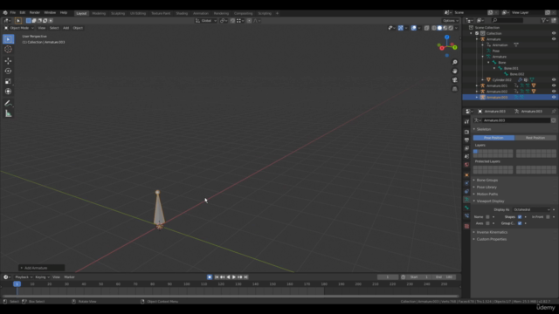This screenshot has width=559, height=314.
Task: Open the Add Armature operator panel
Action: click(x=42, y=268)
